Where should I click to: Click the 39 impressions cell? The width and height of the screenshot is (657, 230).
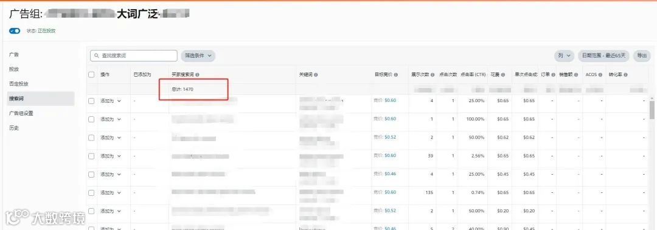[x=430, y=156]
